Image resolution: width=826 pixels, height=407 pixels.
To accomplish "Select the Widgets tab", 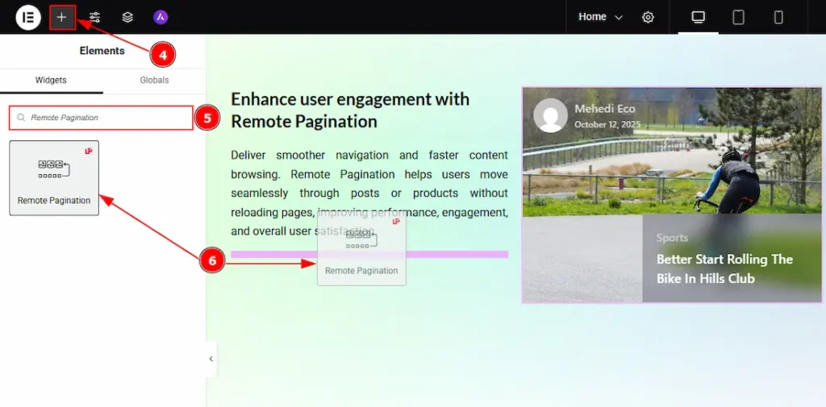I will [x=51, y=81].
